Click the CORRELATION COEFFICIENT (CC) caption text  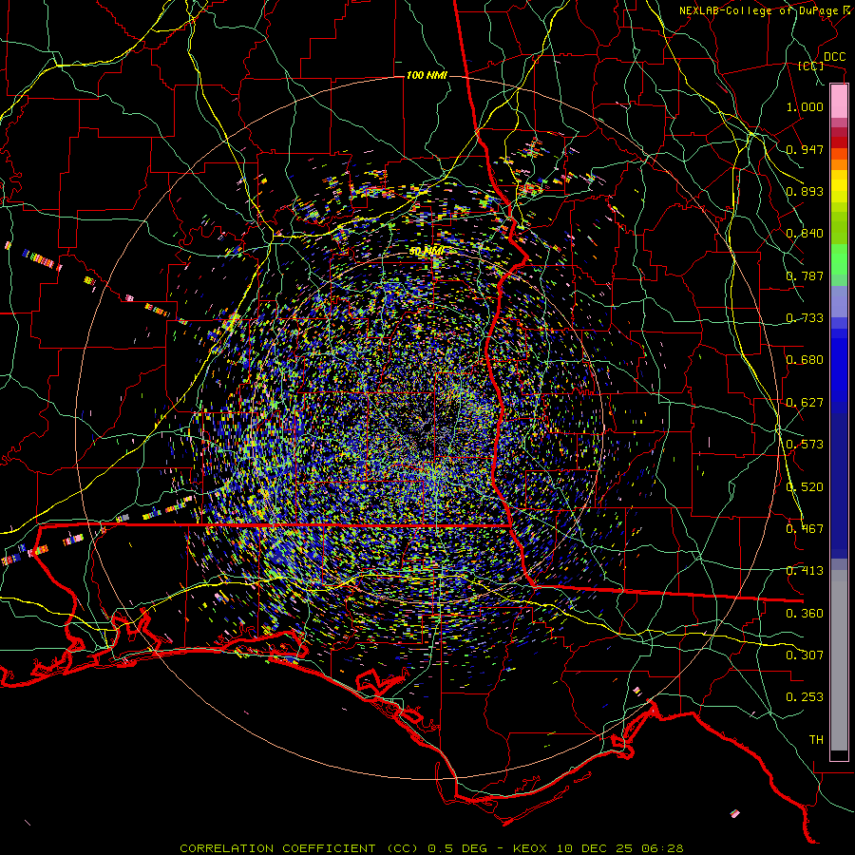pyautogui.click(x=298, y=848)
